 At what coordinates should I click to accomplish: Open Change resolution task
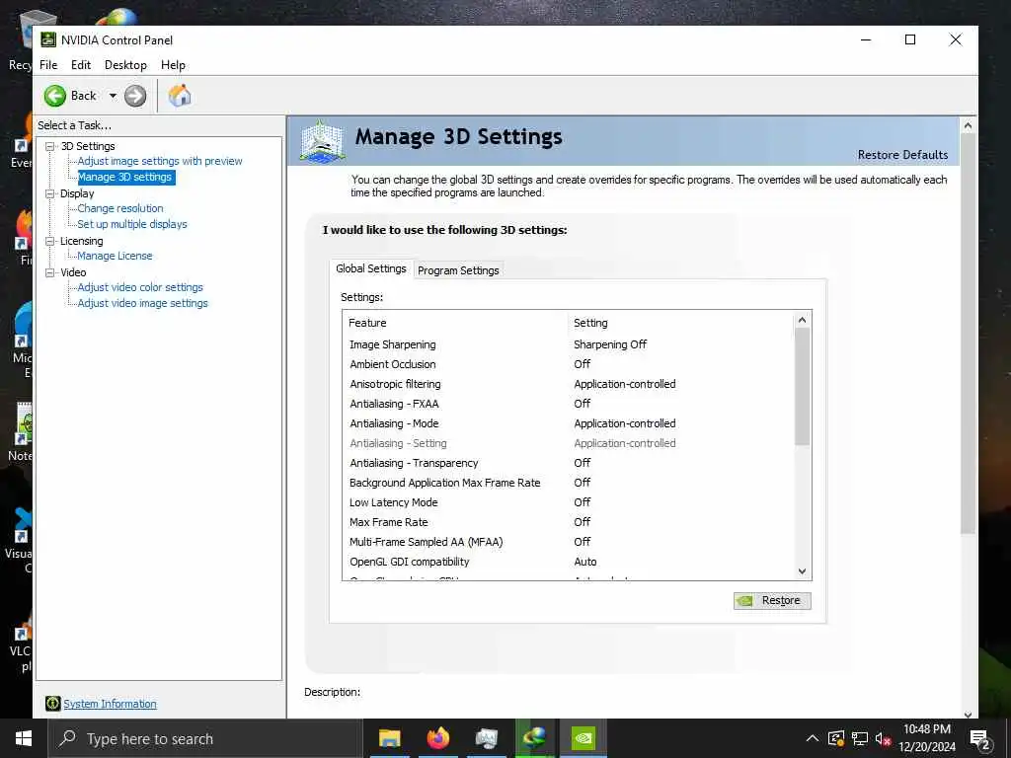point(119,208)
